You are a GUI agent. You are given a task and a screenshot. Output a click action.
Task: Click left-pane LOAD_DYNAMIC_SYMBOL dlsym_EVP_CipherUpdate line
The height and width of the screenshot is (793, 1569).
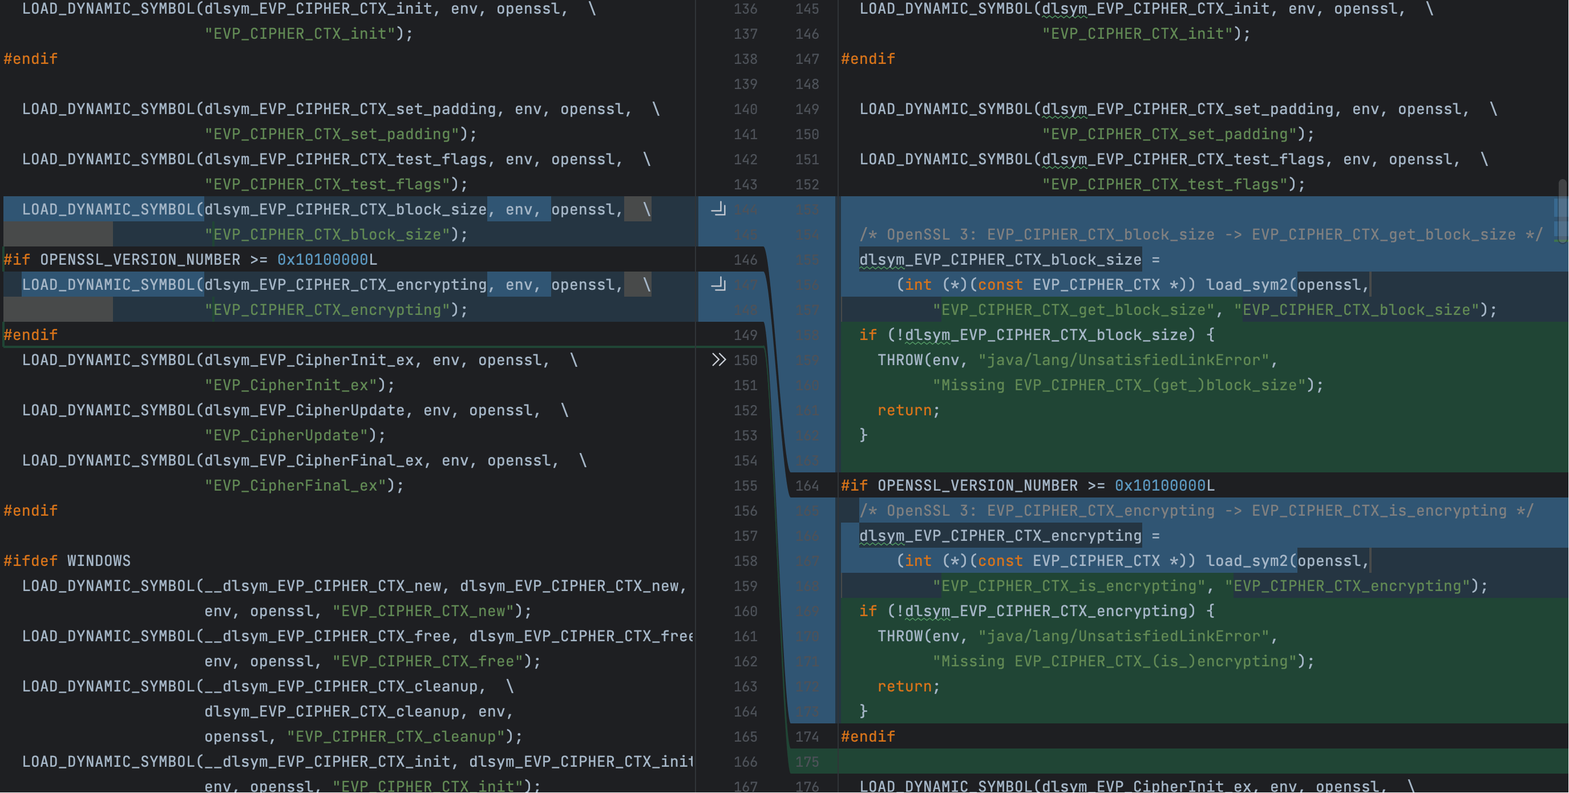(296, 411)
